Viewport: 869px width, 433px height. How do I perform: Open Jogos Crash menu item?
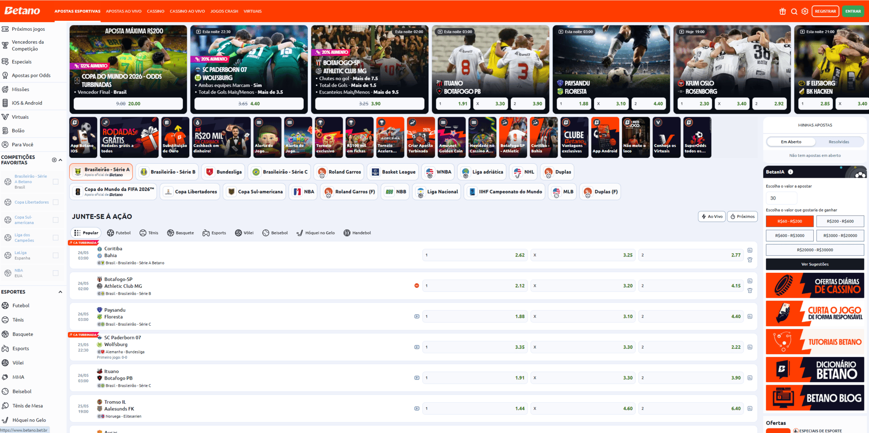coord(224,11)
